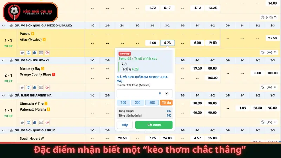Select 34.00 odds in top row

click(273, 3)
